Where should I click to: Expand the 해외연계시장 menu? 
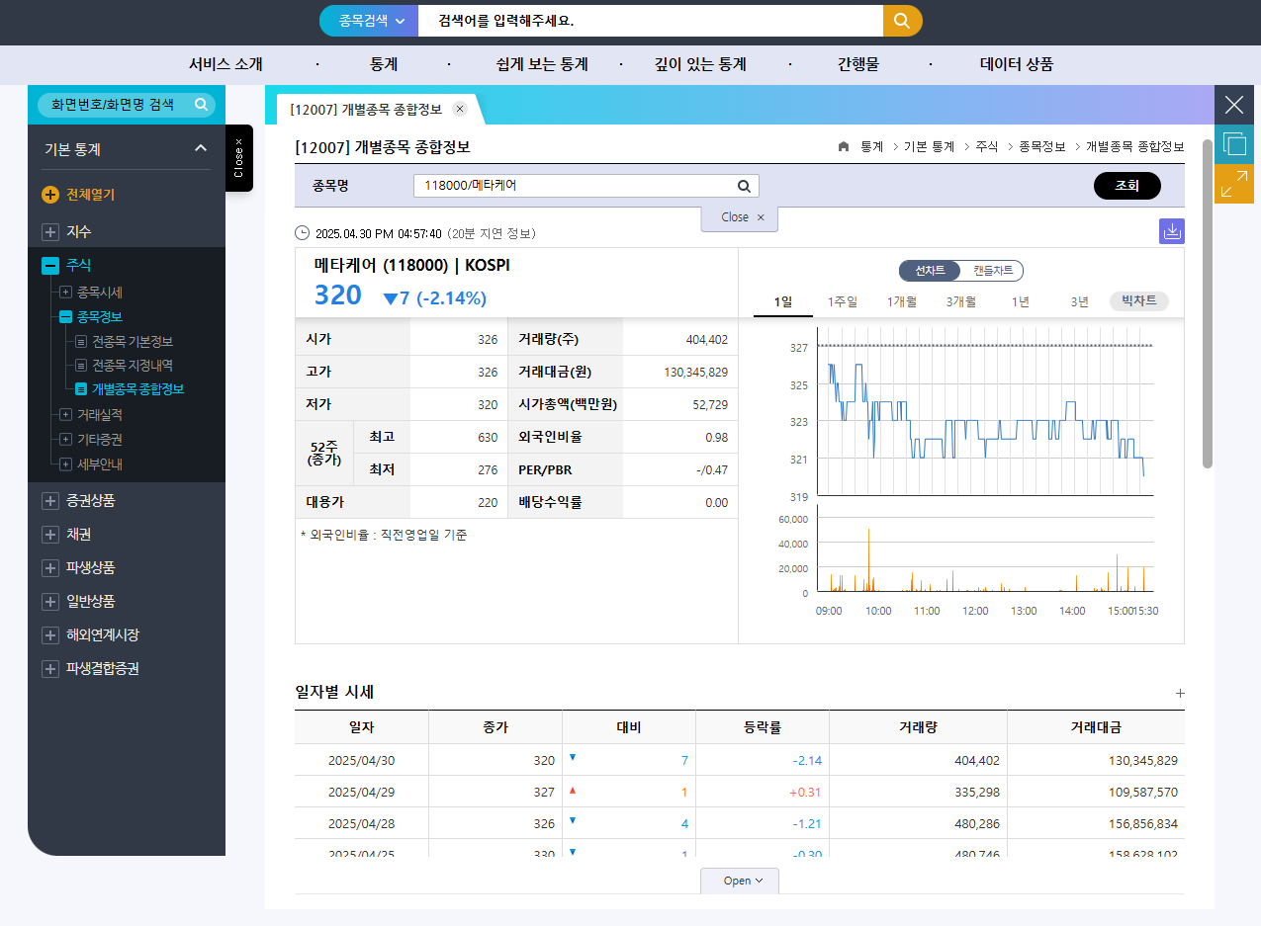pyautogui.click(x=49, y=635)
